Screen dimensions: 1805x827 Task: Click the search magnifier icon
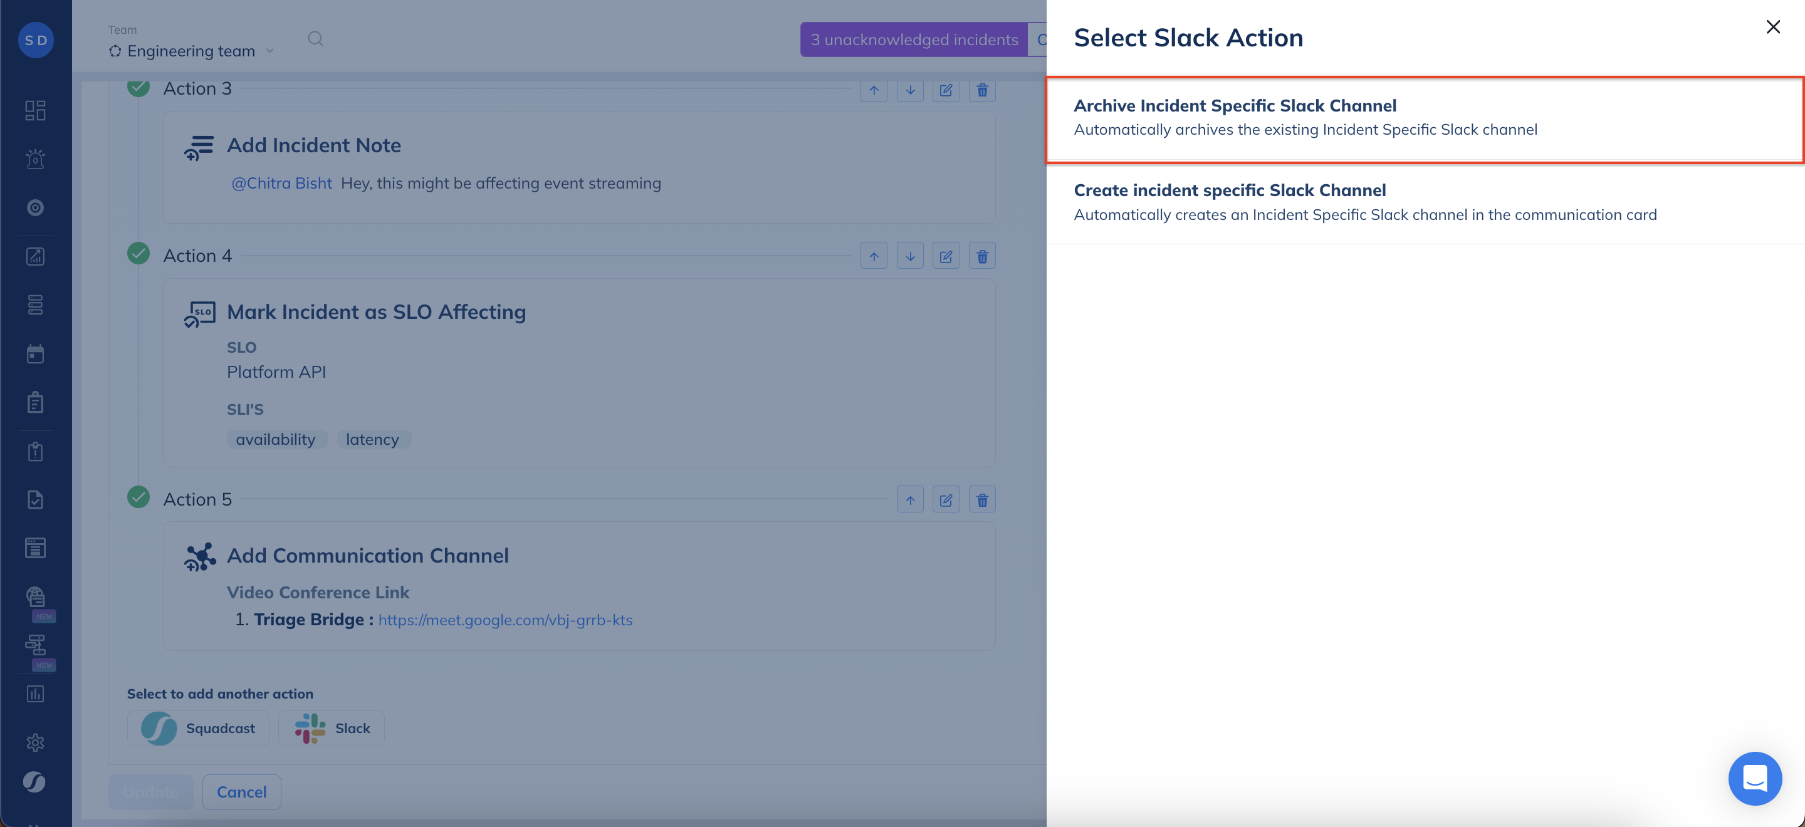[x=315, y=39]
